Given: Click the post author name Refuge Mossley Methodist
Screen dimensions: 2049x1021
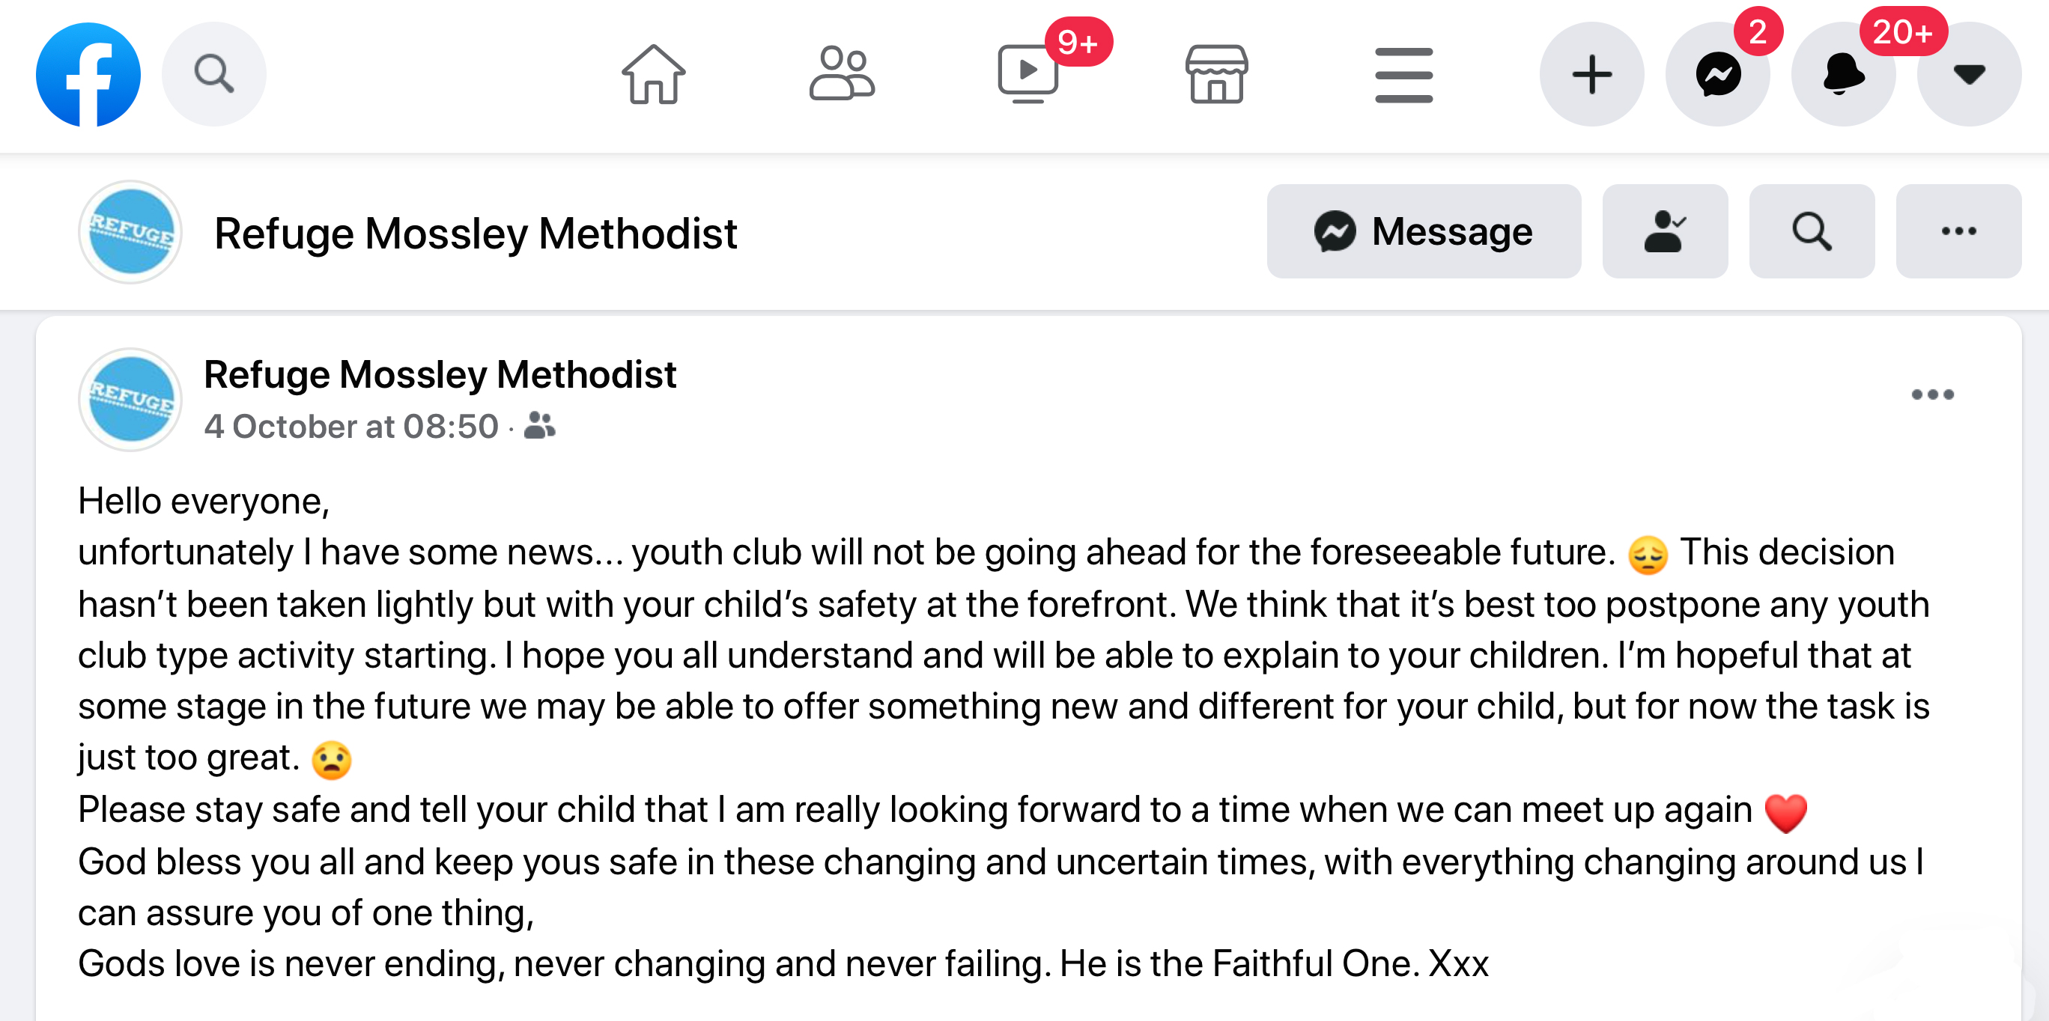Looking at the screenshot, I should 440,374.
